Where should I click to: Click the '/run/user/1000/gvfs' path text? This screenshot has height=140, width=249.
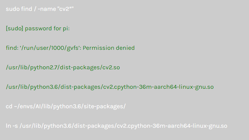pyautogui.click(x=50, y=48)
